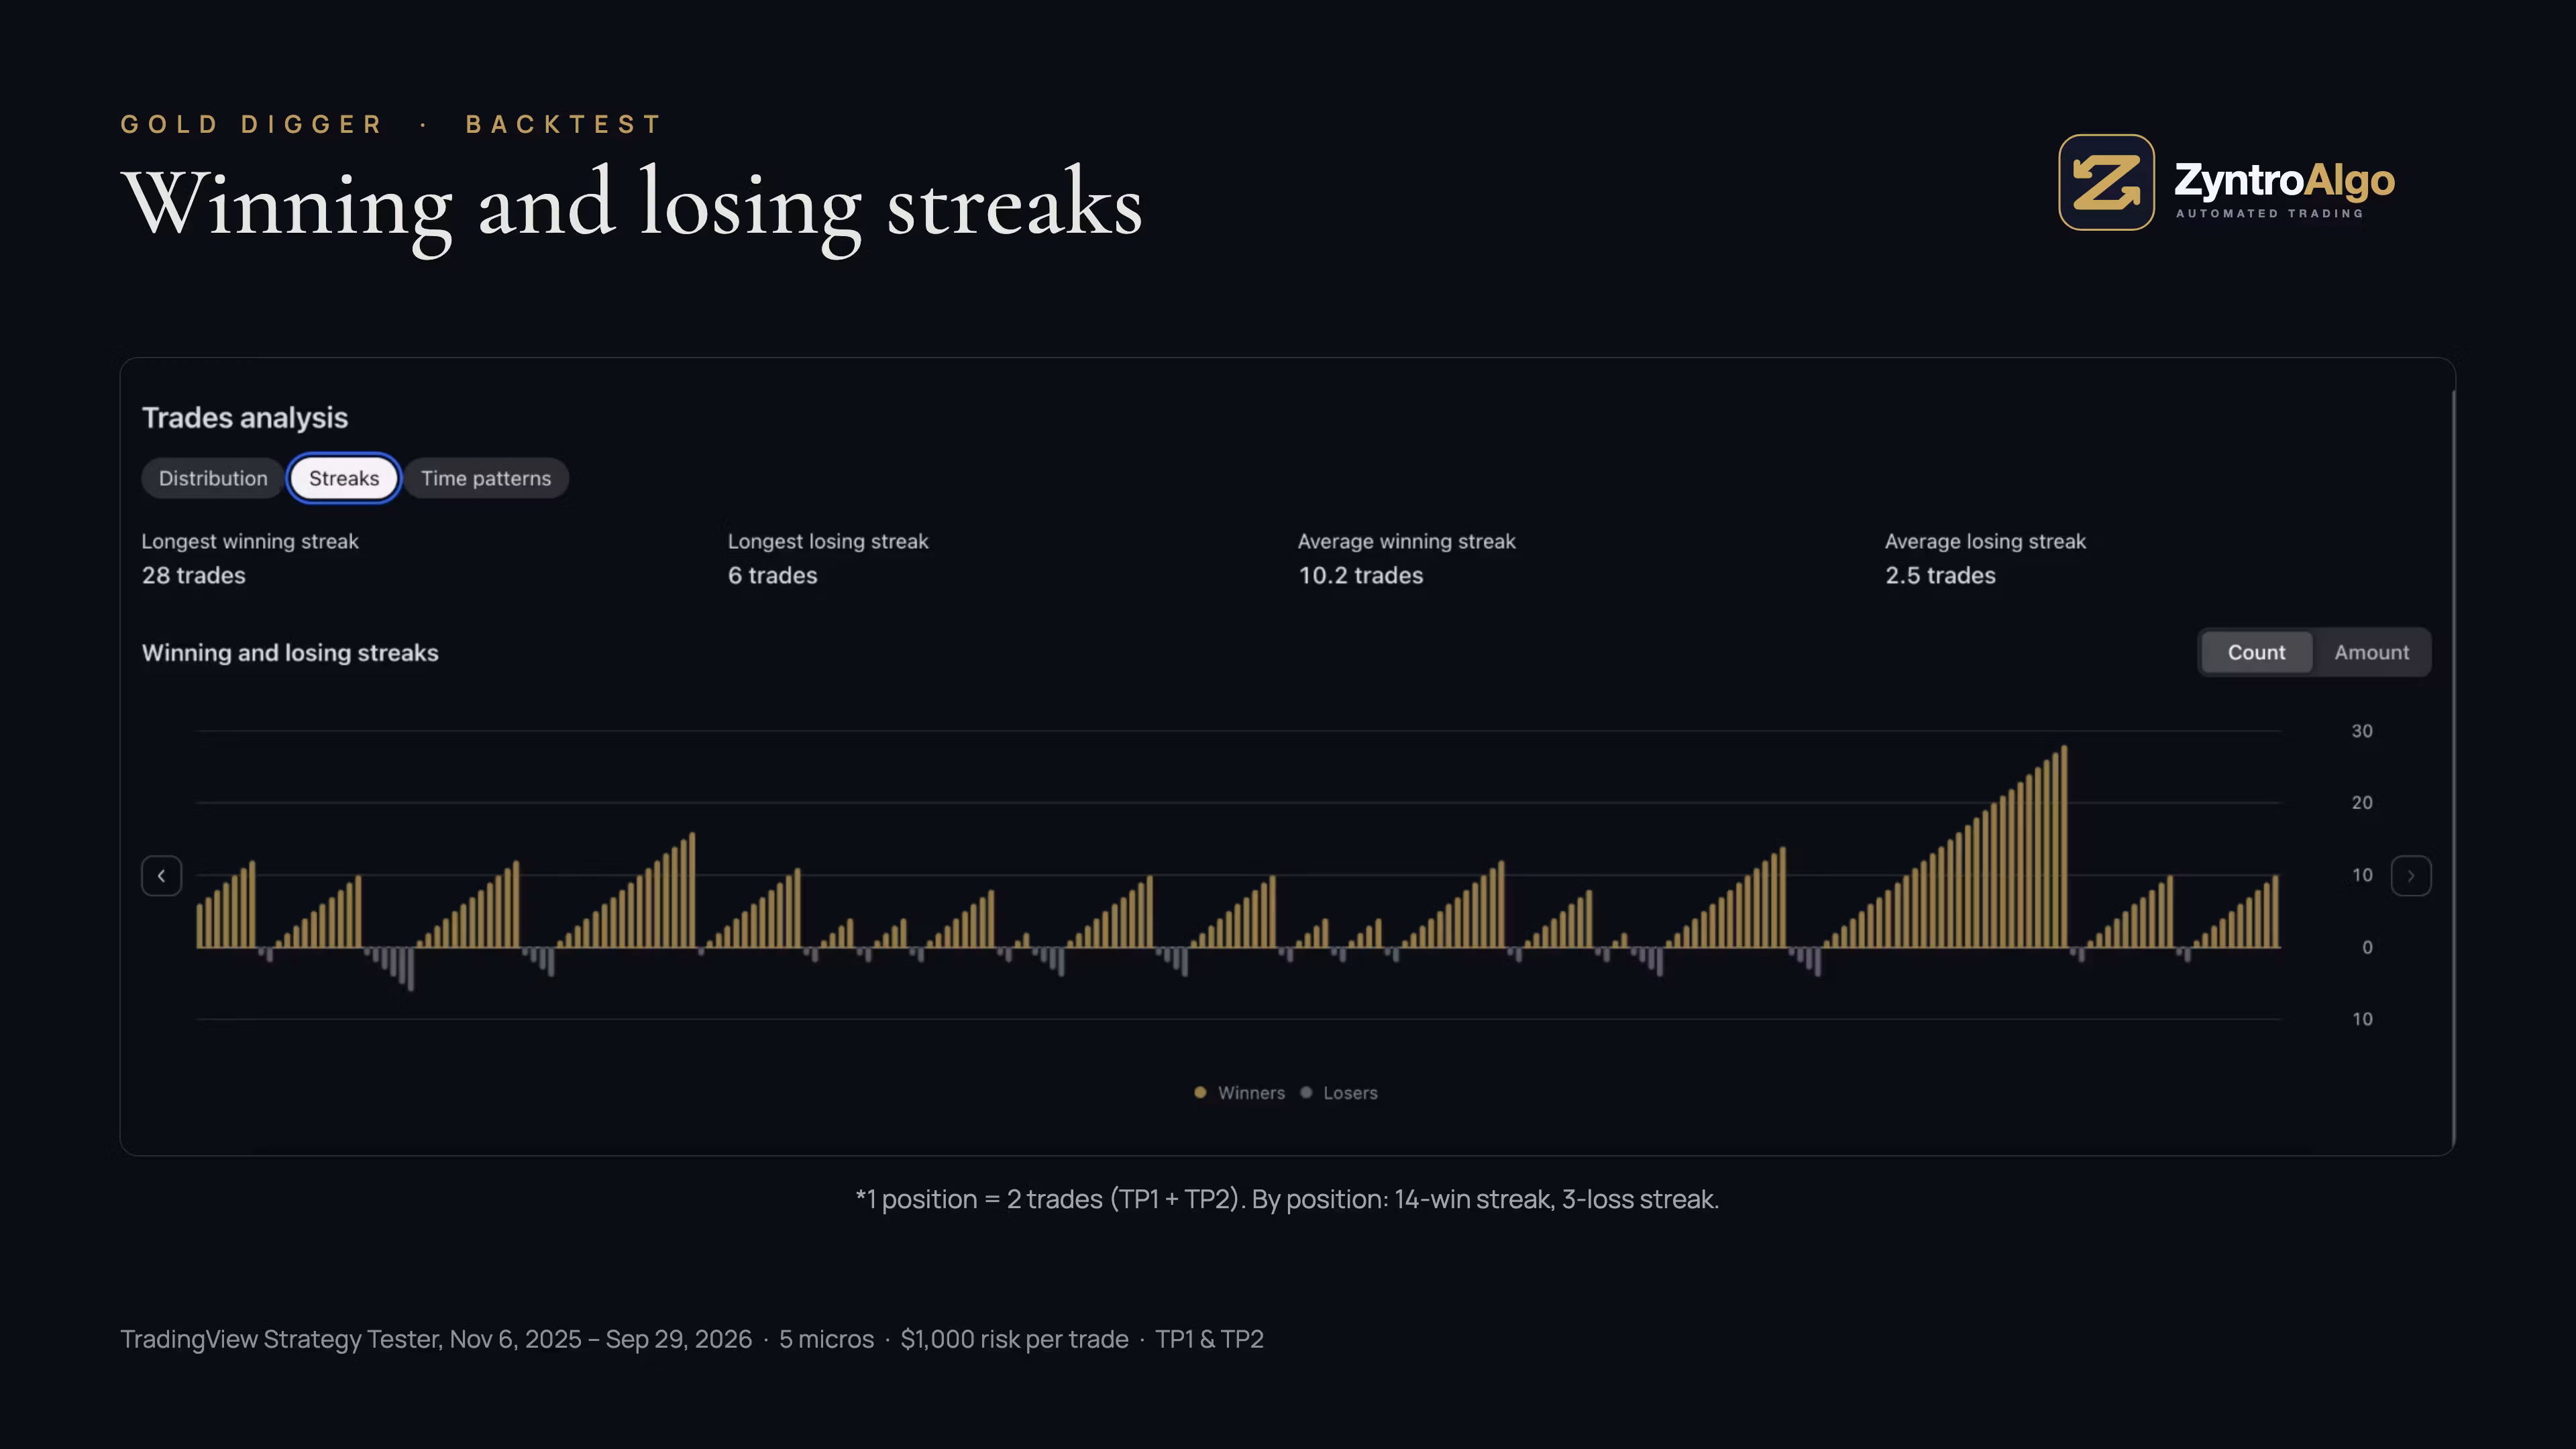Click the longest grey losing streak bar

(x=411, y=969)
